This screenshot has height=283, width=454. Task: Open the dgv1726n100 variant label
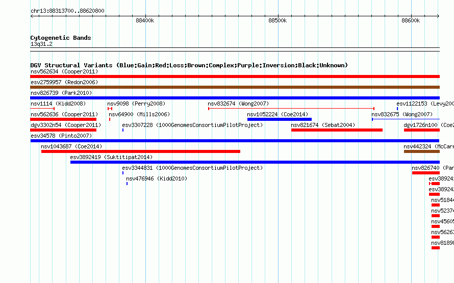tap(428, 125)
